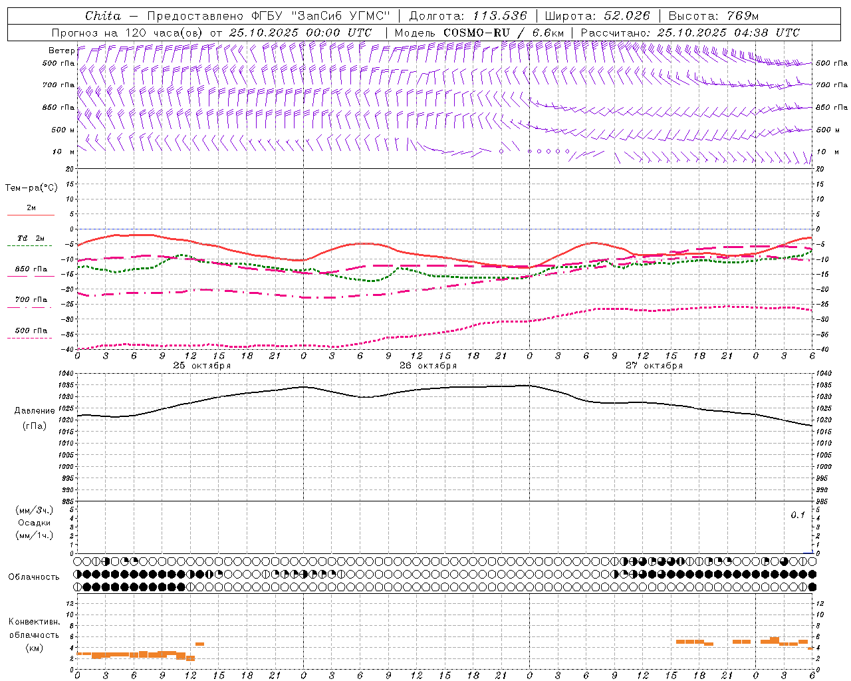Click the "Высота: 769м" header field
The height and width of the screenshot is (681, 851).
pyautogui.click(x=713, y=16)
